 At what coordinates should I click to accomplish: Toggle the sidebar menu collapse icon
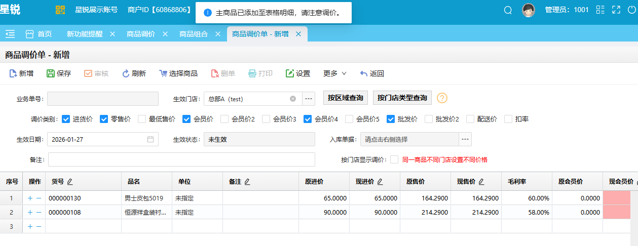point(10,34)
